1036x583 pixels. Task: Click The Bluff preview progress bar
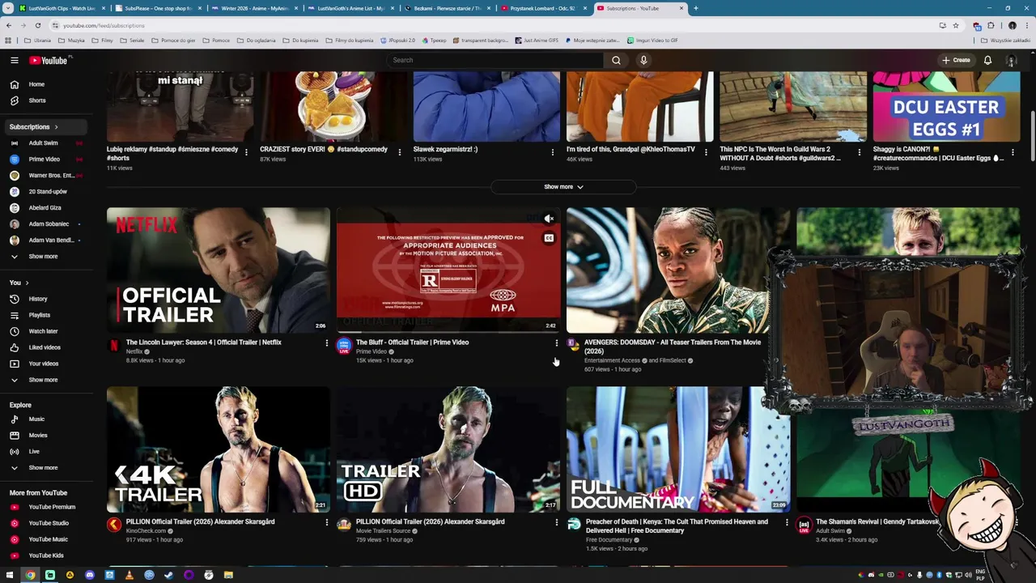(448, 332)
